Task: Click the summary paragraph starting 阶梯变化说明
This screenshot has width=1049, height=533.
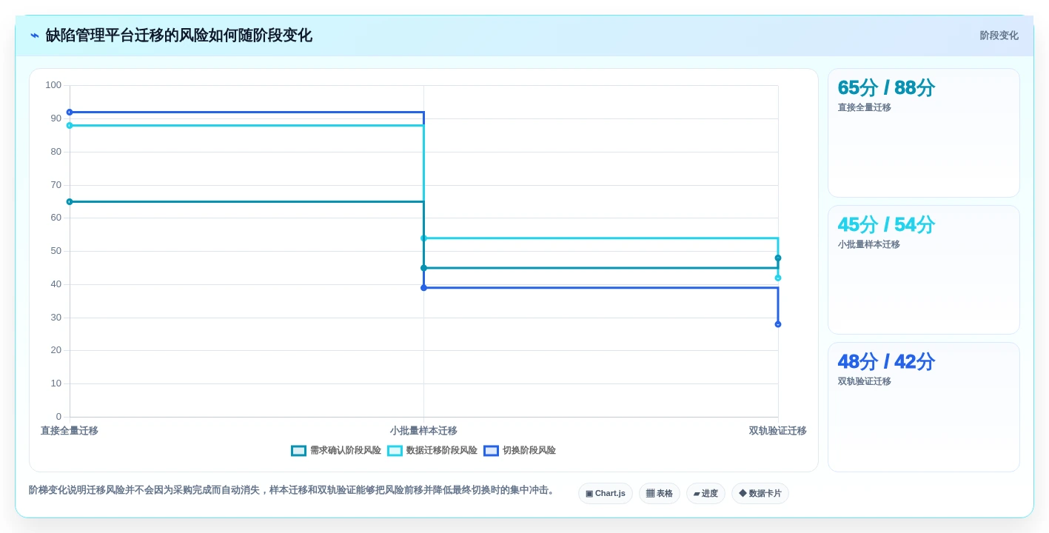Action: 293,490
